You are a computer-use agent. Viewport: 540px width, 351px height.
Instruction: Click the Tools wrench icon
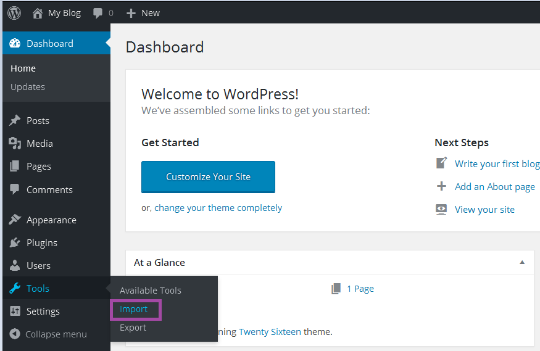pyautogui.click(x=15, y=288)
